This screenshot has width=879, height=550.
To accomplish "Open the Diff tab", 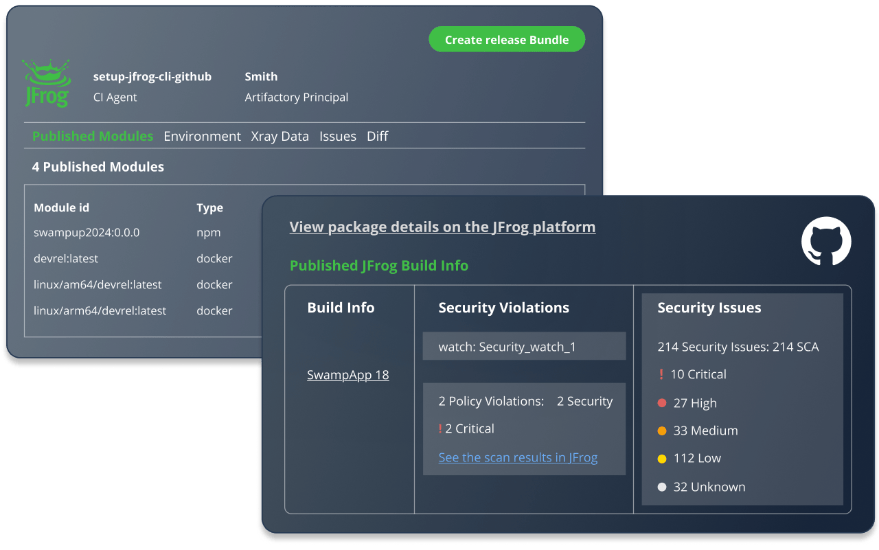I will pyautogui.click(x=377, y=136).
